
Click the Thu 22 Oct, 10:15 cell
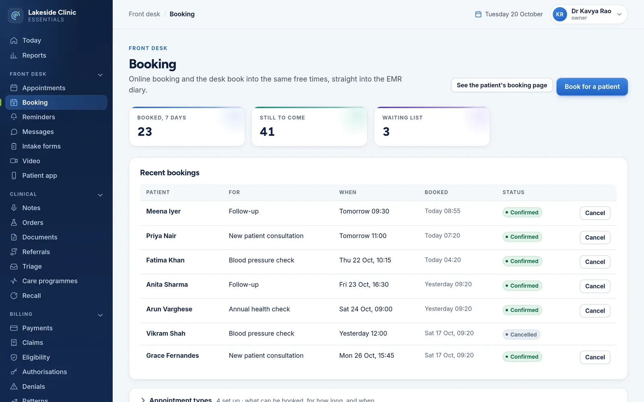pyautogui.click(x=365, y=260)
